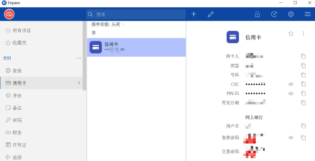Click the Enpass app icon in the title bar

(x=4, y=3)
